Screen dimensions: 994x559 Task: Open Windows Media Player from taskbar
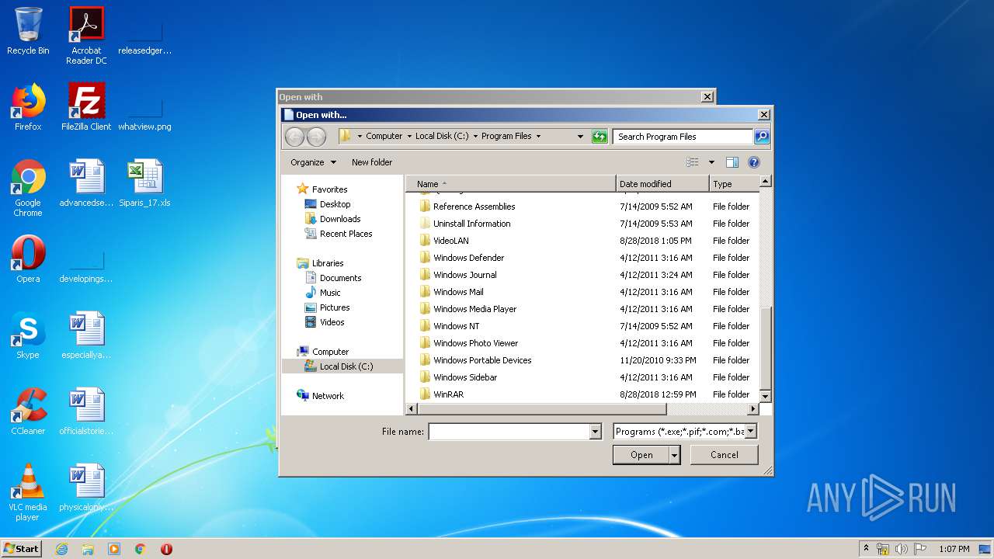pyautogui.click(x=114, y=549)
